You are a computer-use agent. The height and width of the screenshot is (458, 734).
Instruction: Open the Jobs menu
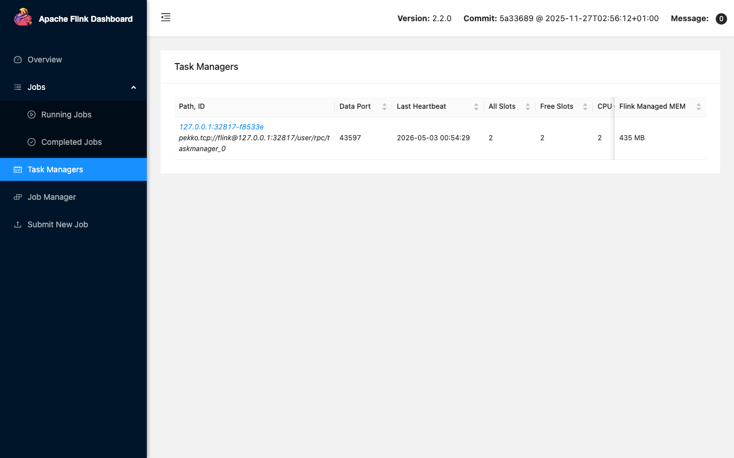tap(73, 87)
